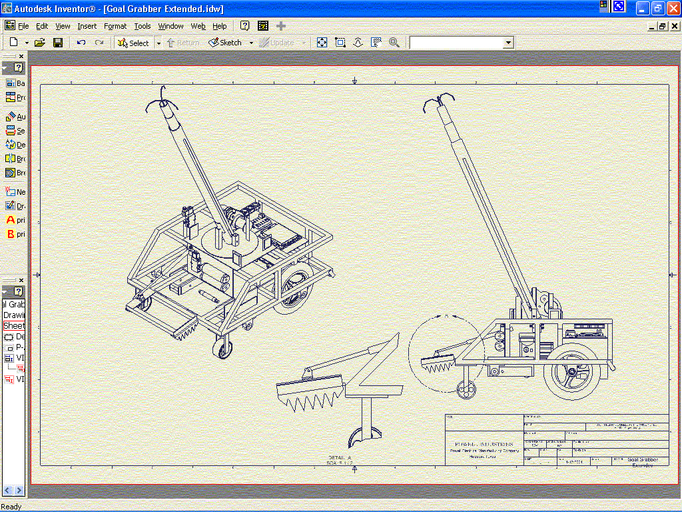This screenshot has width=682, height=512.
Task: Expand the Sketch dropdown arrow
Action: coord(251,43)
